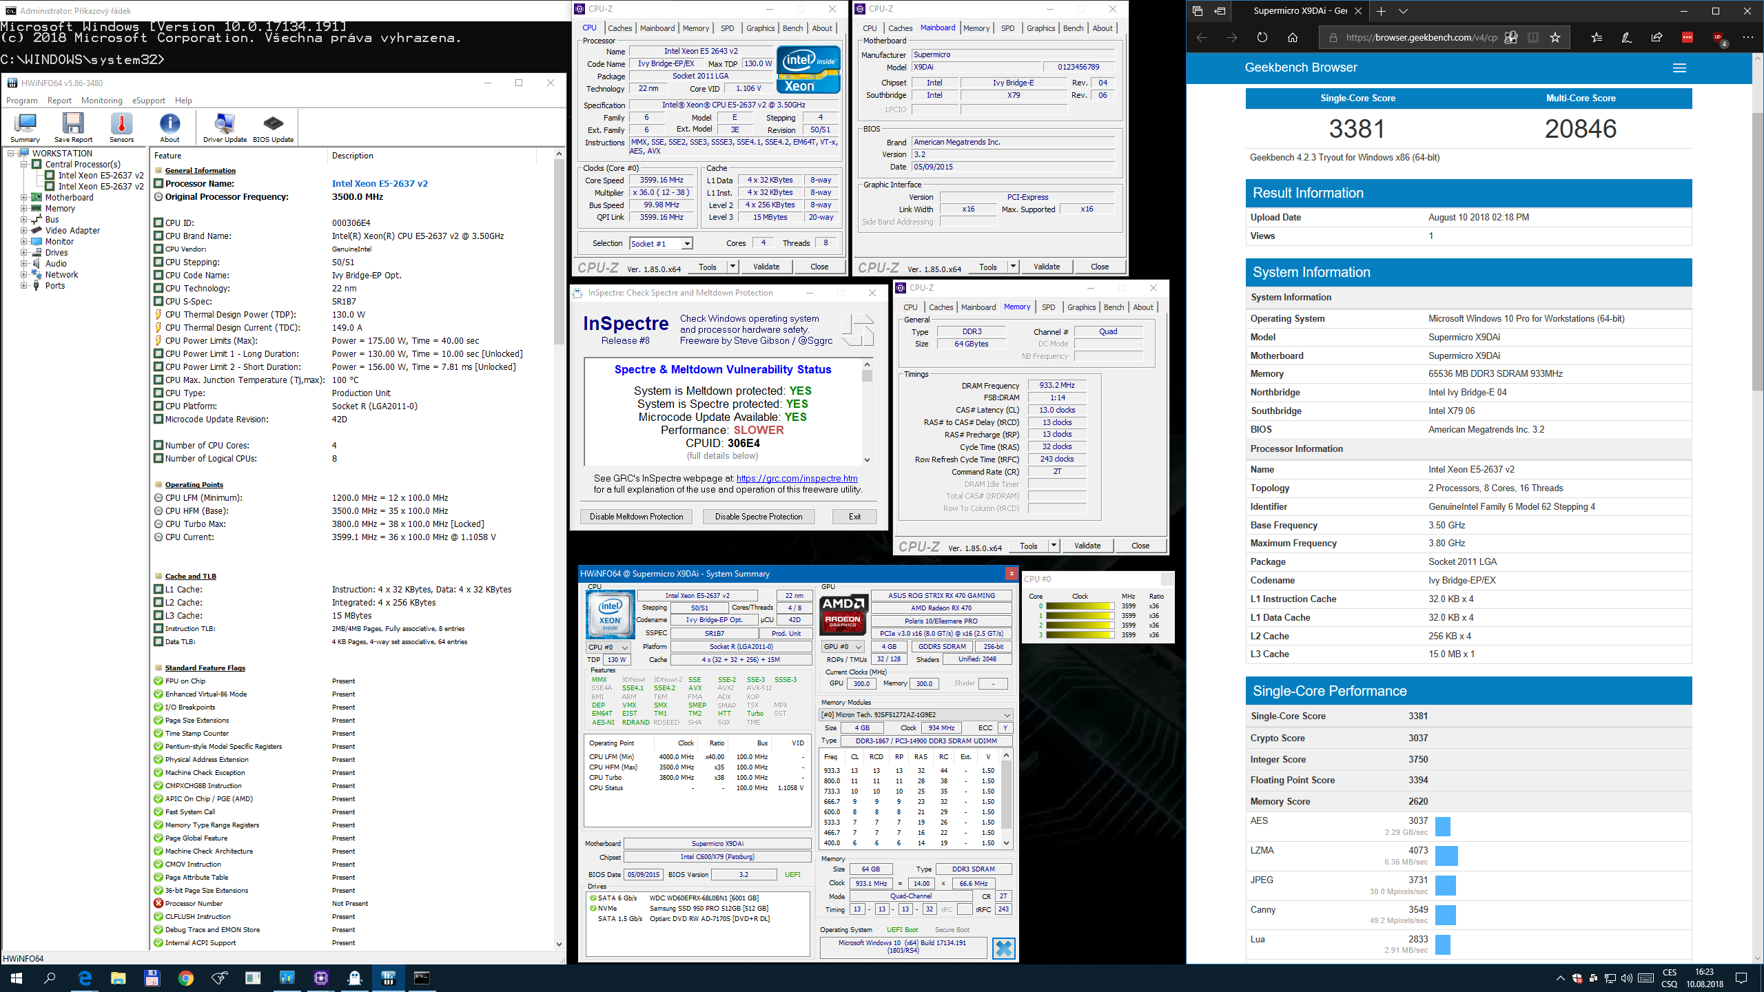1764x992 pixels.
Task: Open the Program menu in HWiNFO64
Action: pos(22,101)
